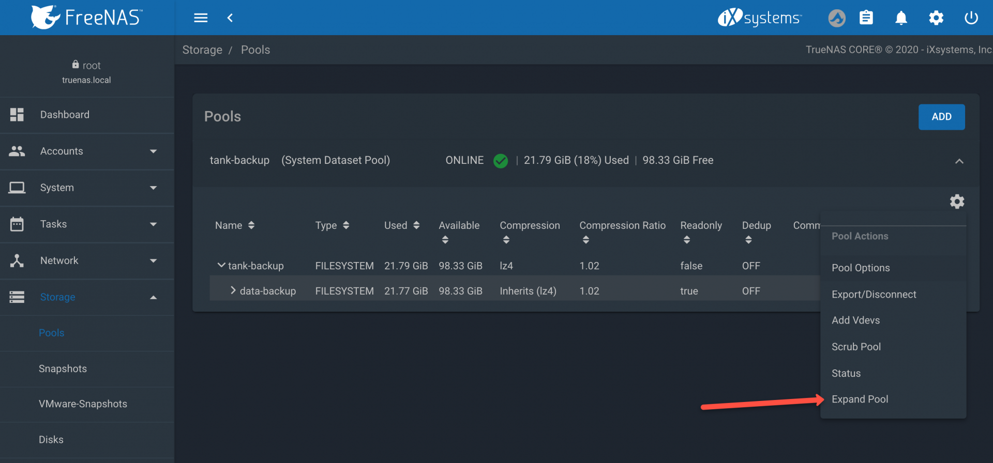Open top bar settings gear

click(x=936, y=18)
